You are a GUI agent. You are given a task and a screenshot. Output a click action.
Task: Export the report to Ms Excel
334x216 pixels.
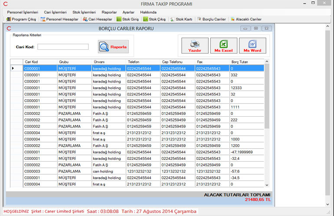223,45
